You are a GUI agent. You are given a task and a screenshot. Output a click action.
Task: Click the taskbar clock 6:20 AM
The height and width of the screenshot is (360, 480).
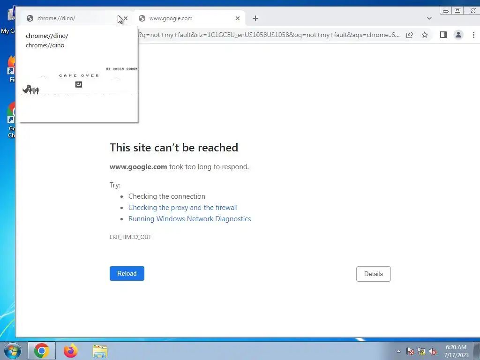pyautogui.click(x=456, y=347)
